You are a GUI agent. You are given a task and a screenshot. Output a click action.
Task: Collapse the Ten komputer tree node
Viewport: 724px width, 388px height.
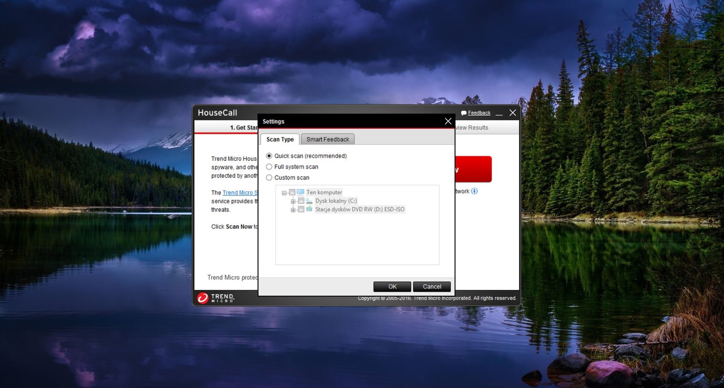tap(284, 193)
